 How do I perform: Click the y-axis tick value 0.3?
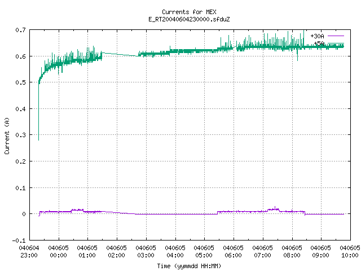click(x=20, y=135)
